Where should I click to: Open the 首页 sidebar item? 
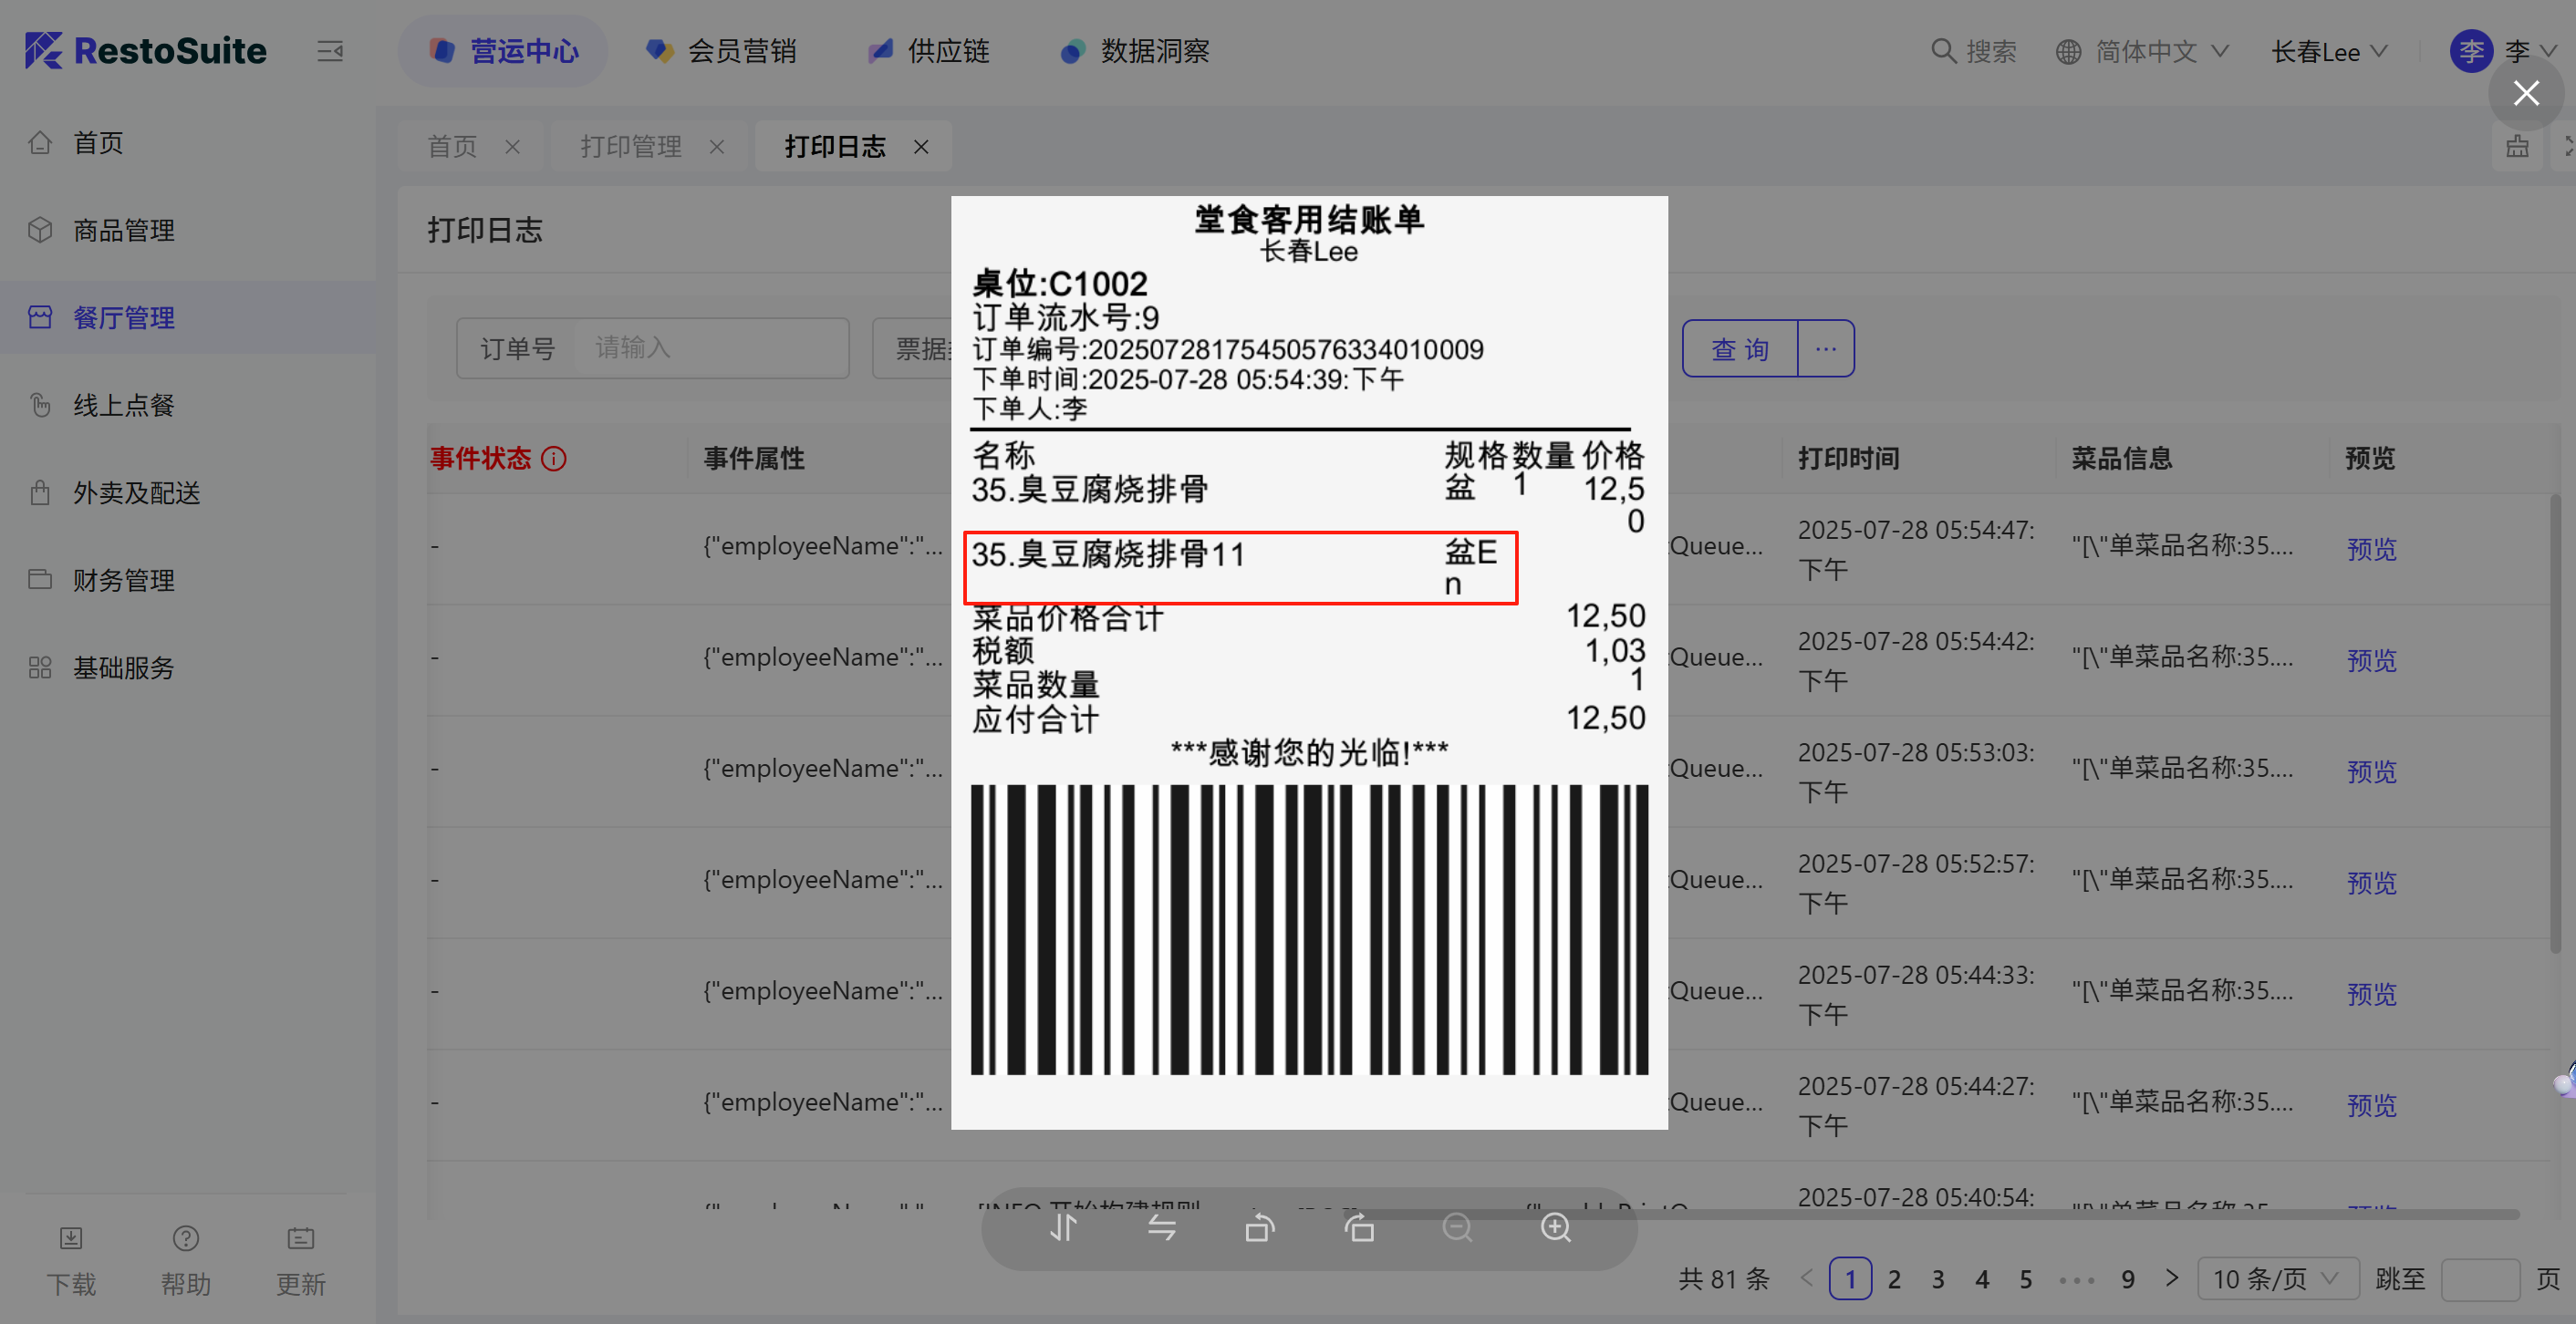coord(188,143)
